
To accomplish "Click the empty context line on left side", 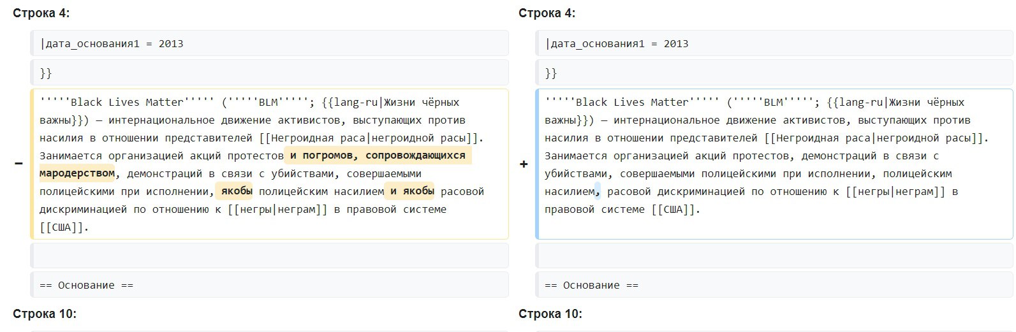I will tap(269, 256).
